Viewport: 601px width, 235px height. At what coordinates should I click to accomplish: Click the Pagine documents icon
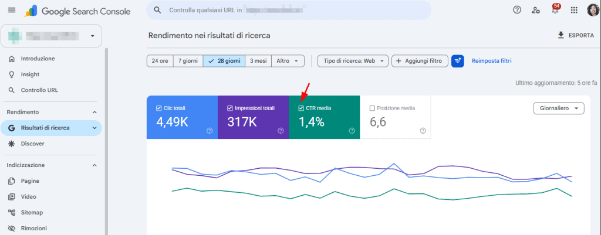click(x=12, y=180)
